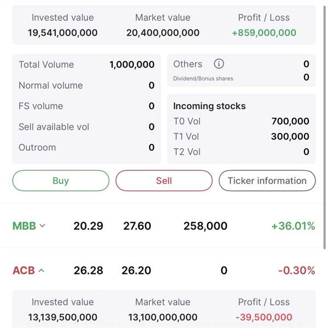Click the MBB +36.01% profit value

(293, 226)
